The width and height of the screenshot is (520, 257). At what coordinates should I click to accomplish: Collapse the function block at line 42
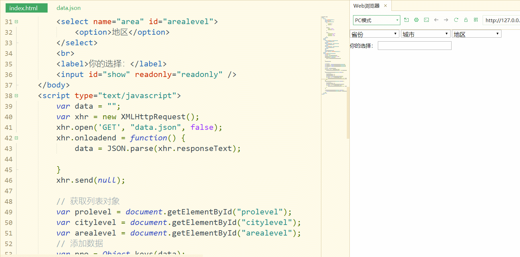[16, 138]
